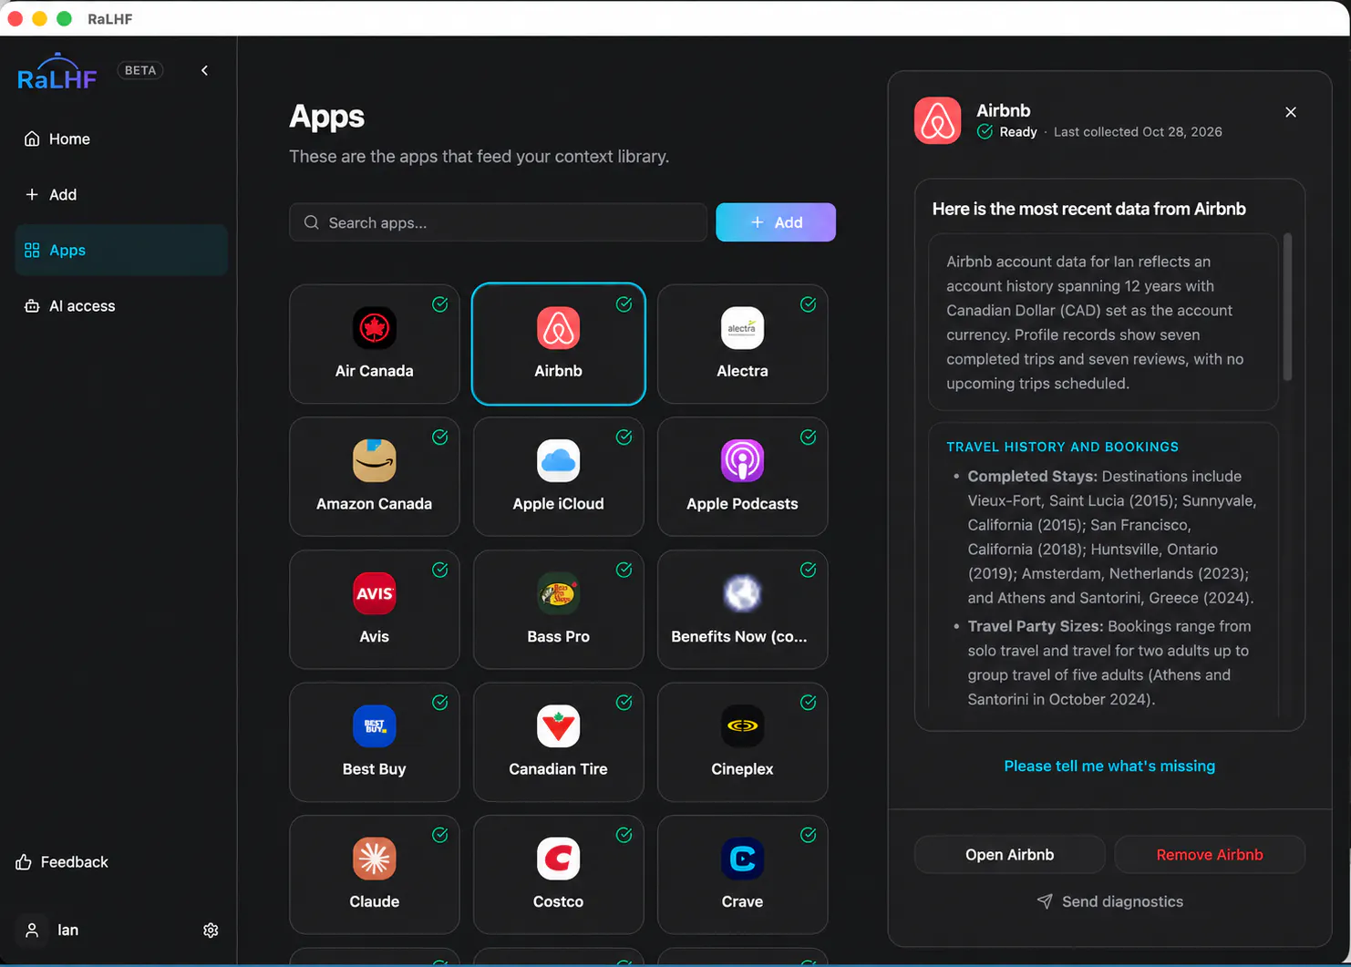The height and width of the screenshot is (967, 1351).
Task: Click the Open Airbnb button
Action: [1009, 855]
